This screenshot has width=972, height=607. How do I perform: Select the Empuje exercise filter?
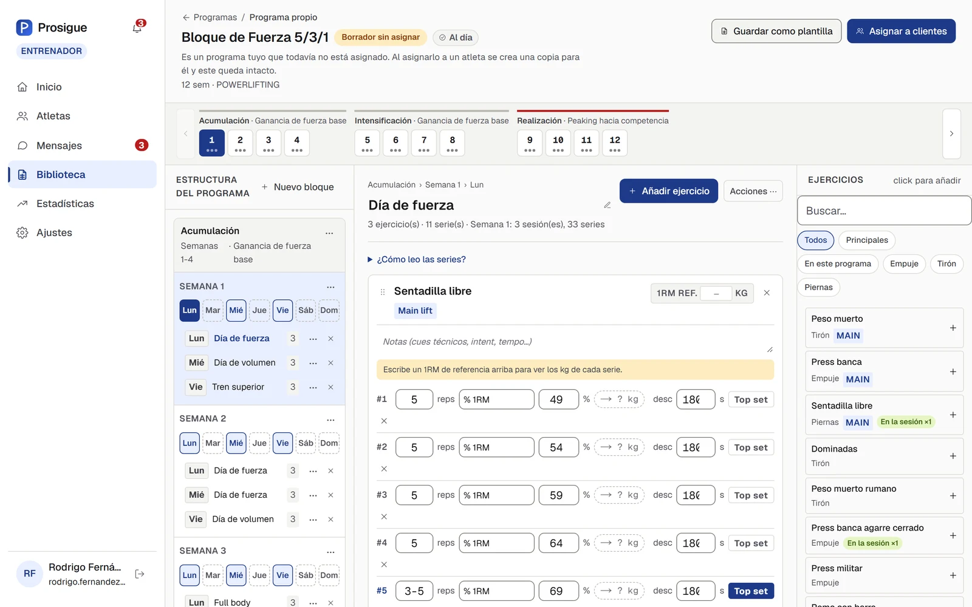pyautogui.click(x=904, y=263)
